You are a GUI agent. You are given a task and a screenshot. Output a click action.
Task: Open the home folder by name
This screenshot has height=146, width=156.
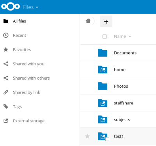[x=120, y=70]
